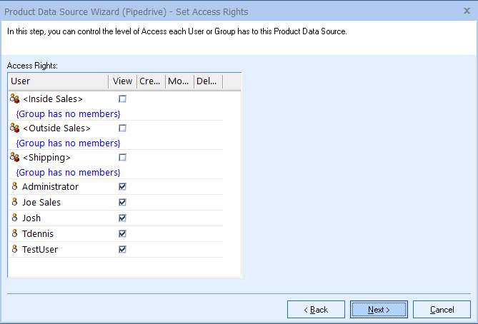The height and width of the screenshot is (324, 478).
Task: Click the Create column header
Action: (x=150, y=81)
